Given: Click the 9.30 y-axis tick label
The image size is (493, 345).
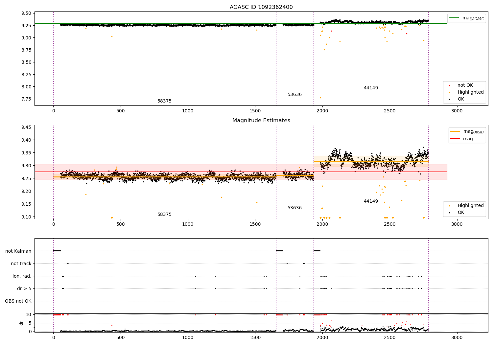Looking at the screenshot, I should (26, 166).
